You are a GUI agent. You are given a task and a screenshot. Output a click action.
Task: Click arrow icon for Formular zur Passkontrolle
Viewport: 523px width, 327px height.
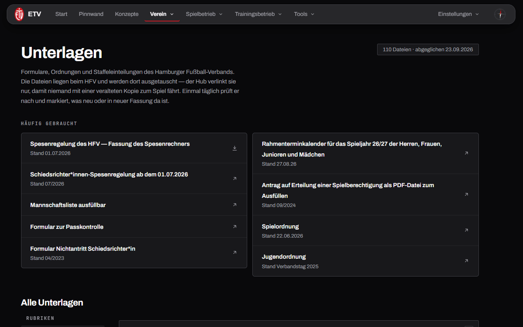tap(234, 227)
